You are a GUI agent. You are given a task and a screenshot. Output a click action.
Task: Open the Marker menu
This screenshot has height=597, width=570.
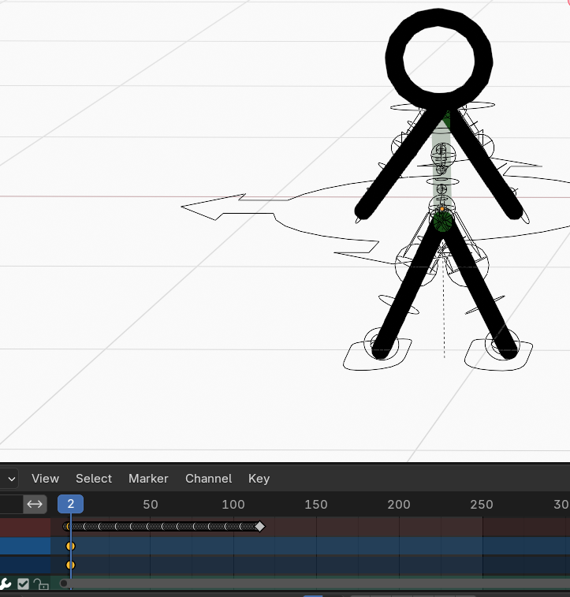pos(148,479)
